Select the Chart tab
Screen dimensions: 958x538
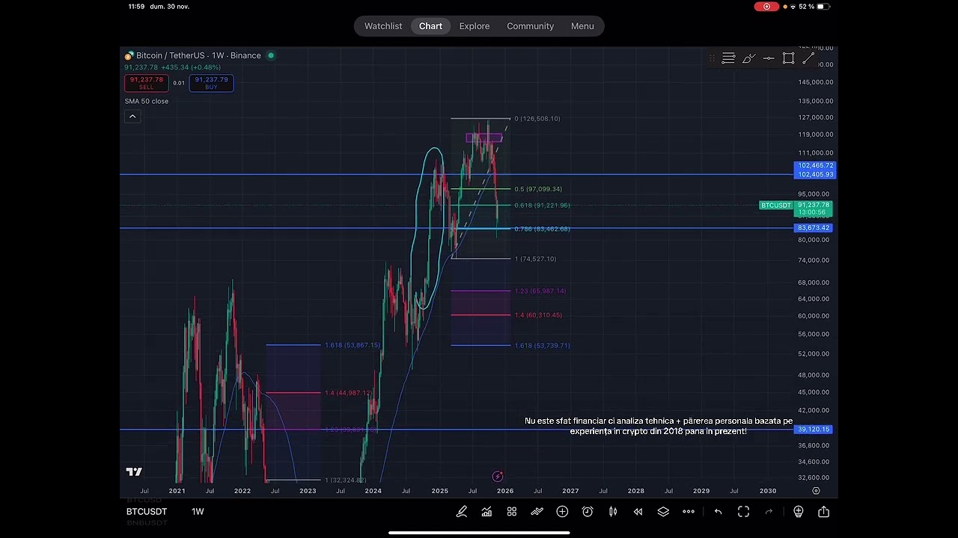point(430,26)
